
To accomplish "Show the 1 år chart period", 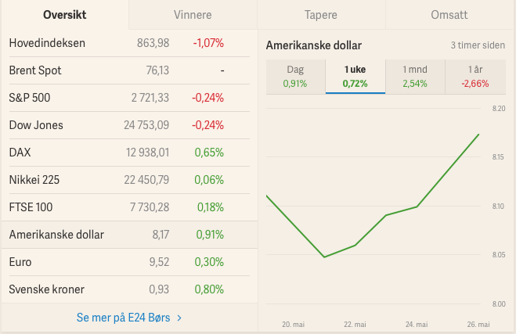I will point(475,77).
